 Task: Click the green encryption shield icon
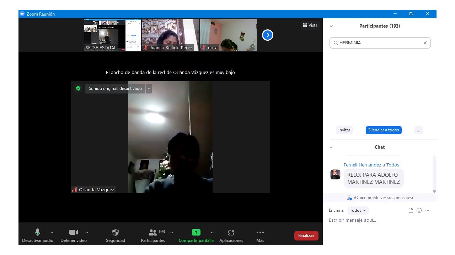click(x=78, y=89)
